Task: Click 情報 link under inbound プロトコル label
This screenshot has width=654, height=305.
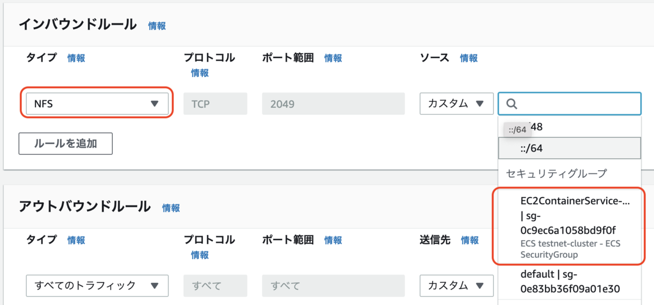Action: (x=200, y=73)
